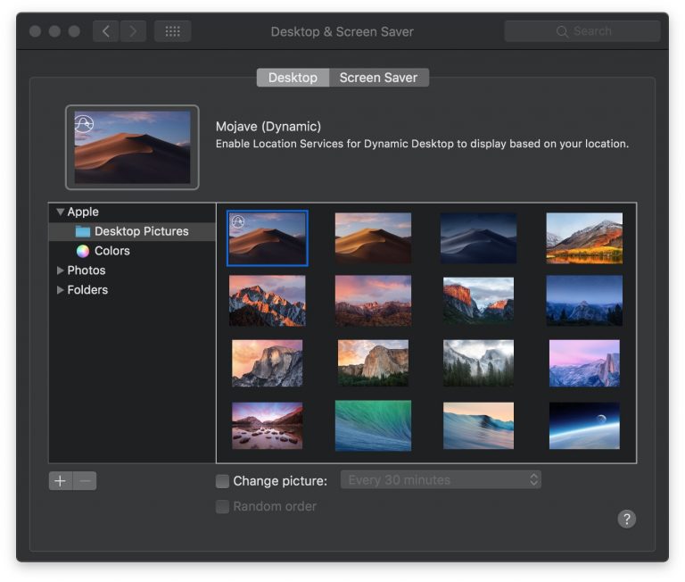The height and width of the screenshot is (582, 685).
Task: Choose the foggy forest Yosemite wallpaper
Action: click(478, 363)
